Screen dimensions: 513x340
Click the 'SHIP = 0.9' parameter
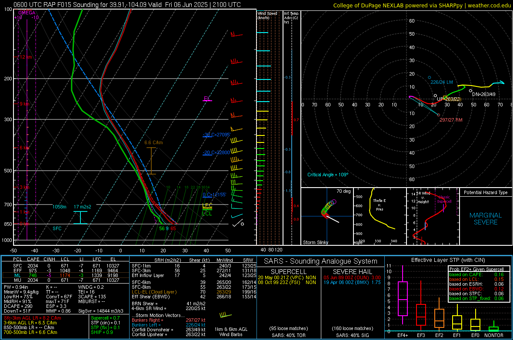(x=102, y=332)
